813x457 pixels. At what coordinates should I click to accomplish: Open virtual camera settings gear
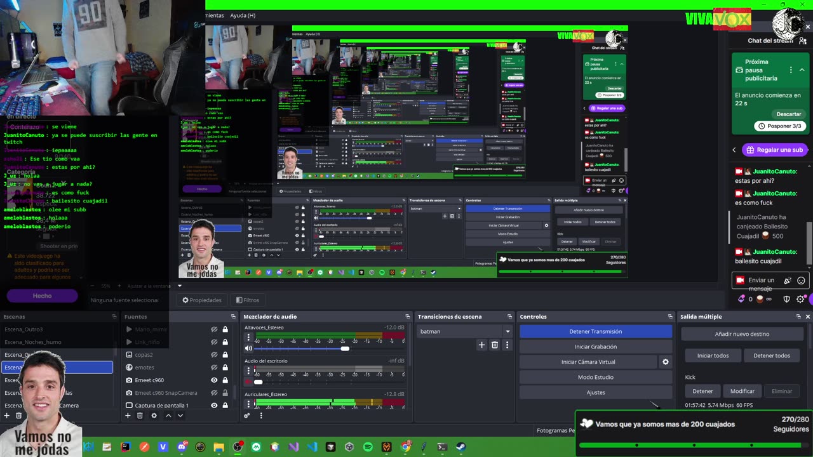tap(666, 362)
